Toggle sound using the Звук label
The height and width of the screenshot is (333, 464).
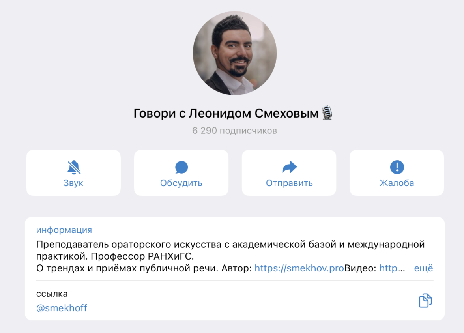(x=73, y=183)
